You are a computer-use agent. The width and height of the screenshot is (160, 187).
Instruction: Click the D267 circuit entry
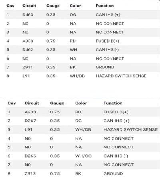point(30,121)
